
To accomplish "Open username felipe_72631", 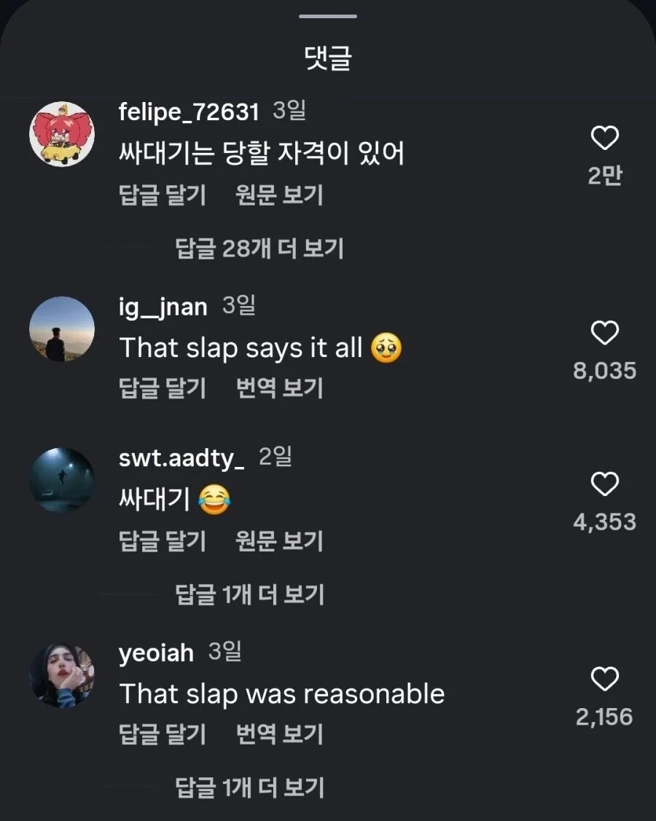I will coord(189,112).
